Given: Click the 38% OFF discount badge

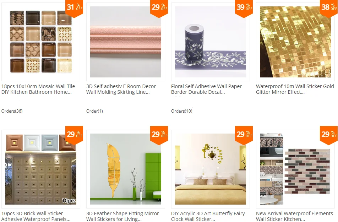Looking at the screenshot, I should tap(329, 8).
